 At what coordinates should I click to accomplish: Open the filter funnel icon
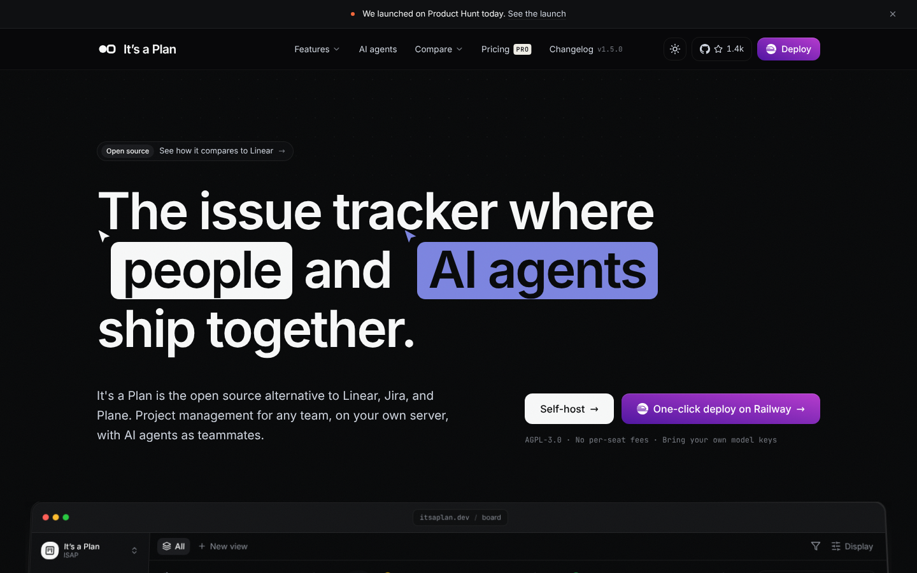pyautogui.click(x=816, y=546)
